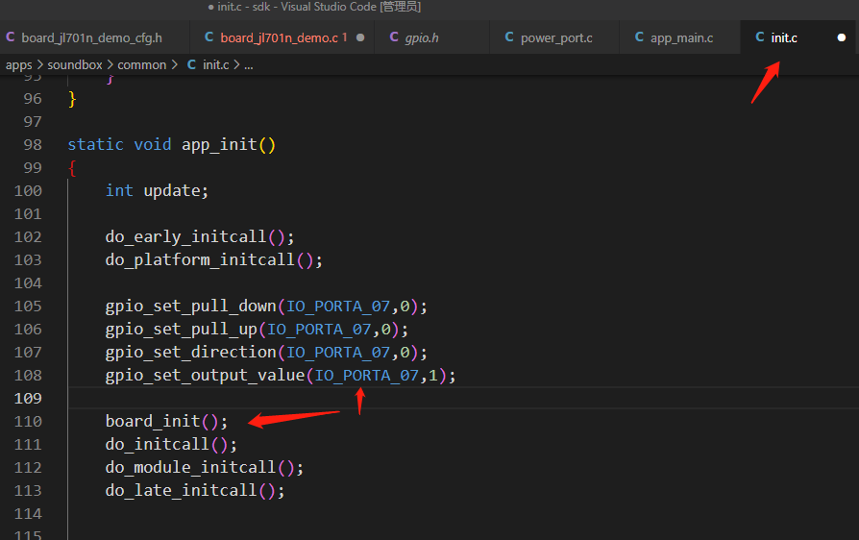Click IO_PORTA_07 in gpio_set_output_value line

coord(366,375)
